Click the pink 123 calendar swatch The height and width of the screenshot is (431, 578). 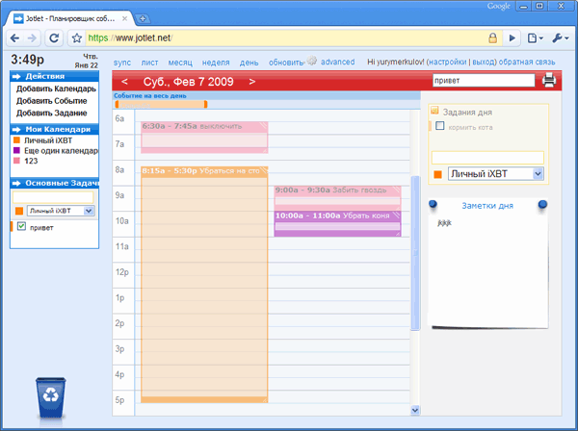[x=16, y=161]
